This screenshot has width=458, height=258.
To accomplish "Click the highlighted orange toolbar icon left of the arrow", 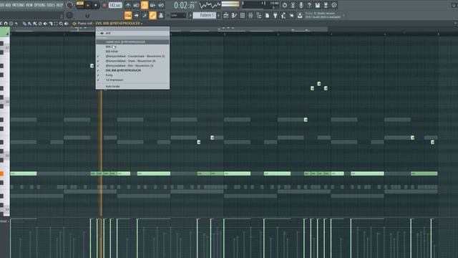I will [128, 16].
